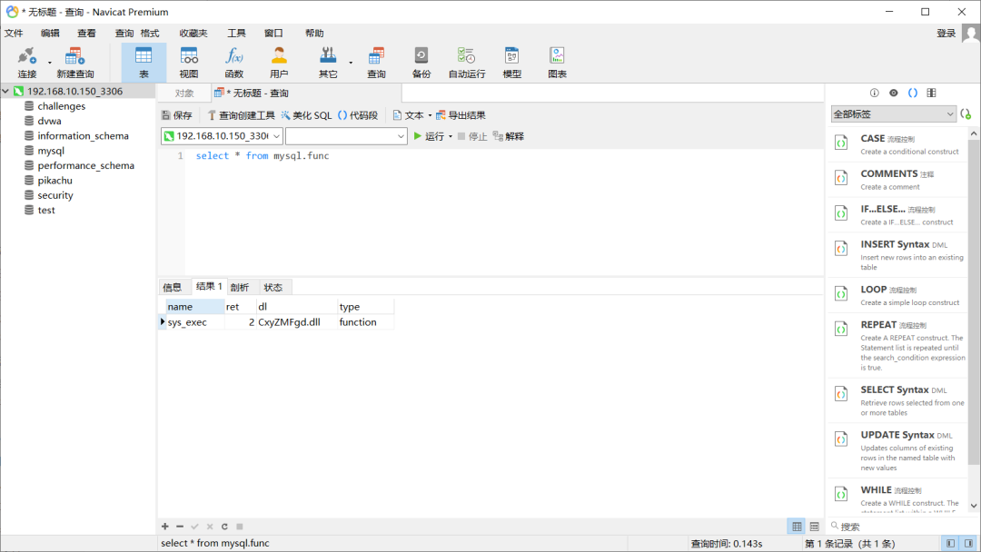Open the 图表 charts toolbar icon
The height and width of the screenshot is (552, 981).
pos(557,63)
